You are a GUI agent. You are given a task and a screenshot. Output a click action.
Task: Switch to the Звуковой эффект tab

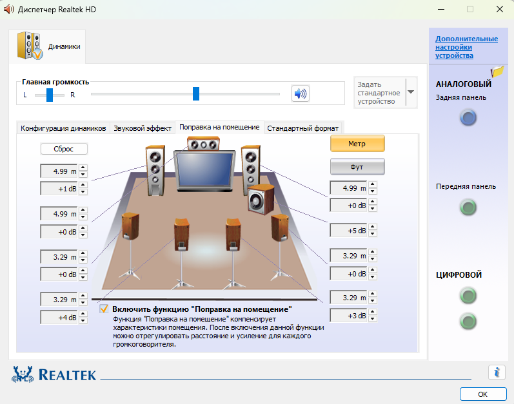click(x=143, y=128)
